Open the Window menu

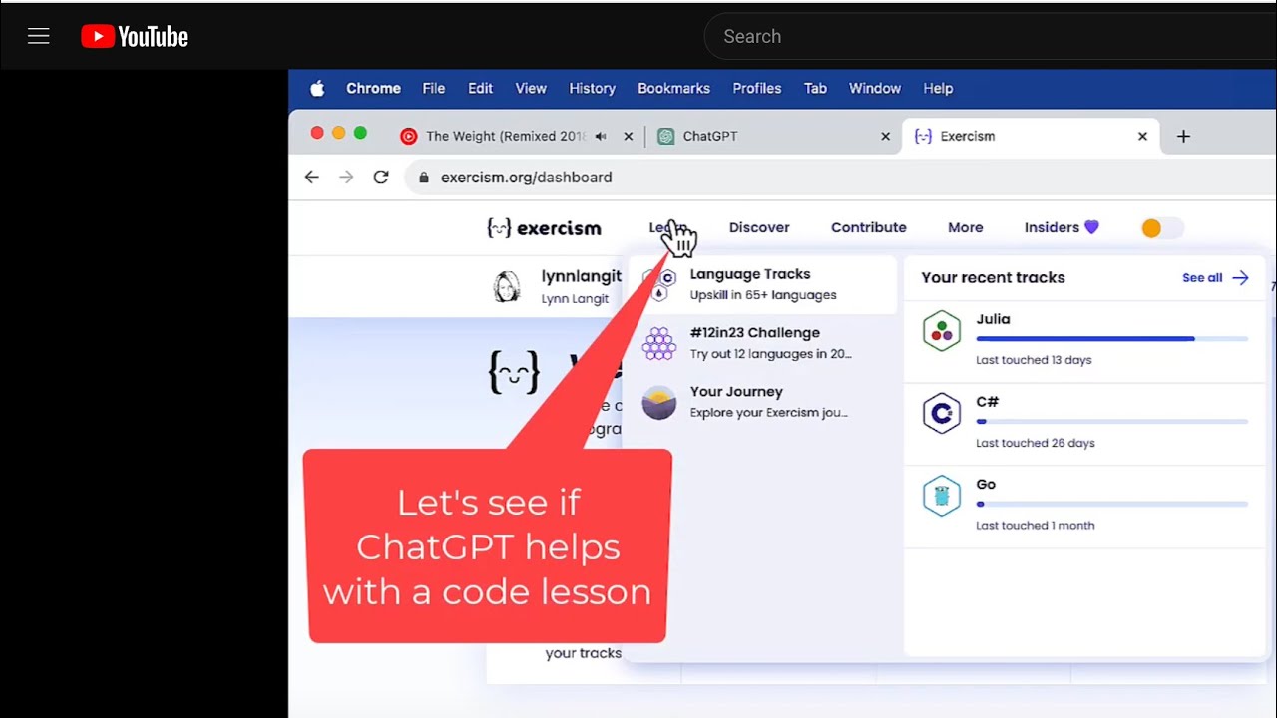[x=875, y=88]
